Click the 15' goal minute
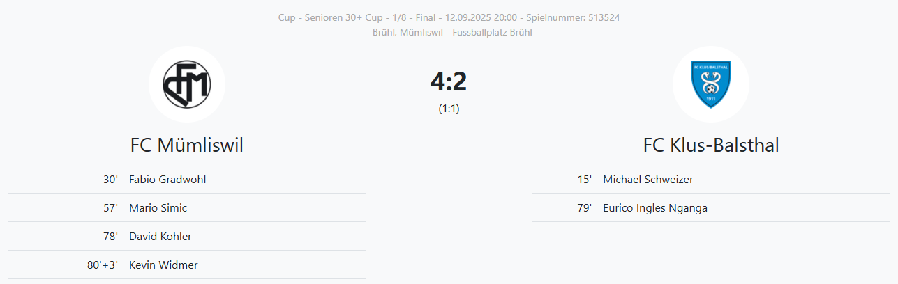This screenshot has height=284, width=898. point(584,180)
